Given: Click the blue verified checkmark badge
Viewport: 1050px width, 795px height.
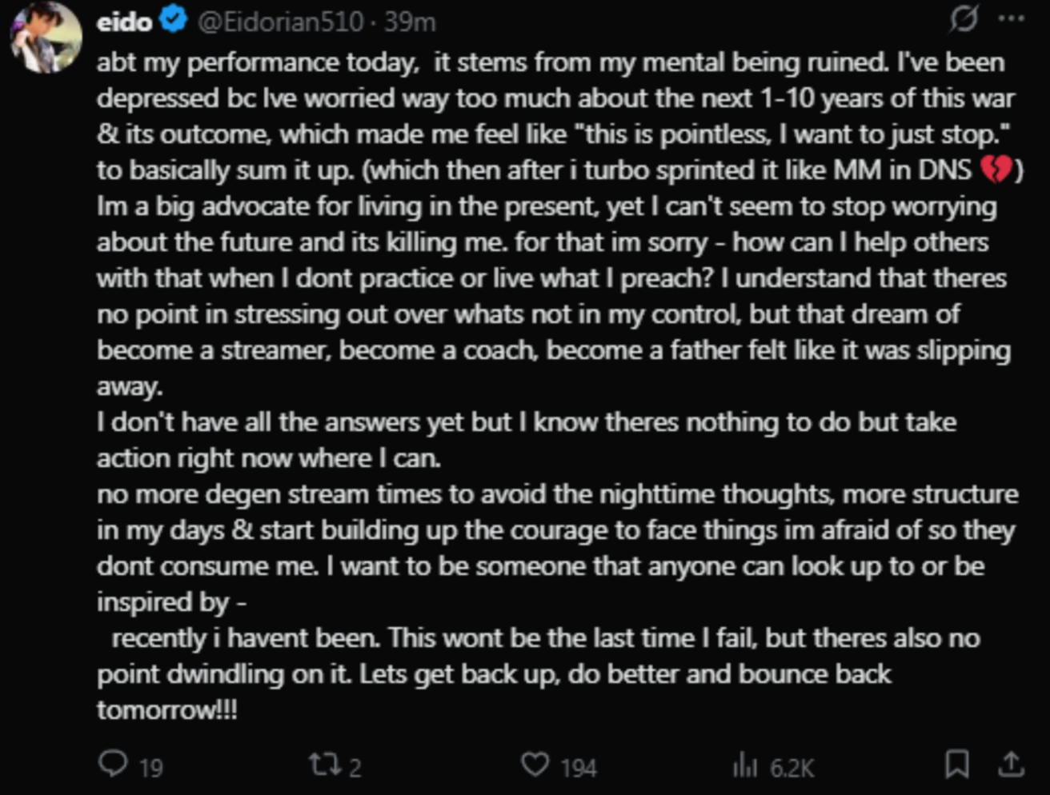Looking at the screenshot, I should (x=173, y=20).
